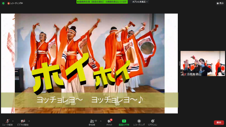Expand audio options arrow next to mute
The image size is (226, 127).
click(x=13, y=121)
